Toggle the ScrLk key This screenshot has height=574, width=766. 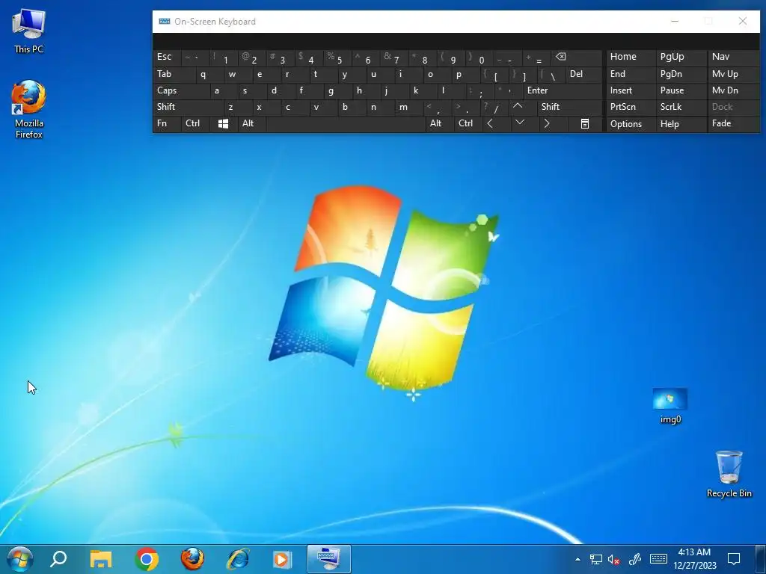coord(681,107)
